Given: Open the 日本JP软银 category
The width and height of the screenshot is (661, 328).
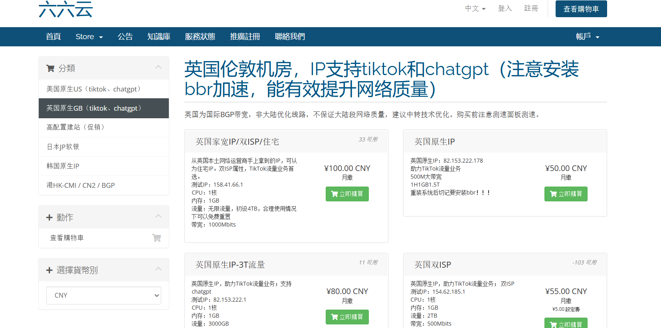Looking at the screenshot, I should point(63,147).
